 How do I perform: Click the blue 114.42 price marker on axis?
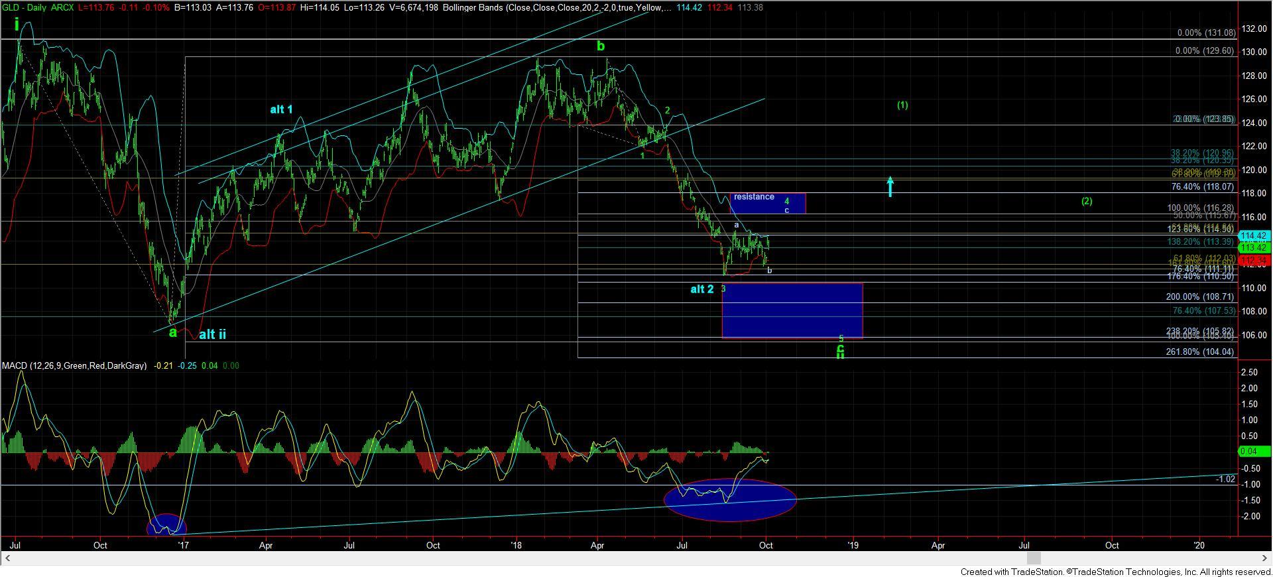pyautogui.click(x=1254, y=236)
